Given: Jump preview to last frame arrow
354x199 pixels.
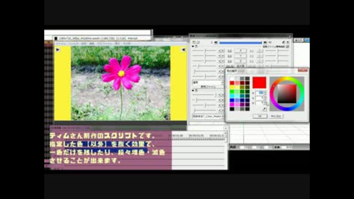Looking at the screenshot, I should click(x=183, y=50).
